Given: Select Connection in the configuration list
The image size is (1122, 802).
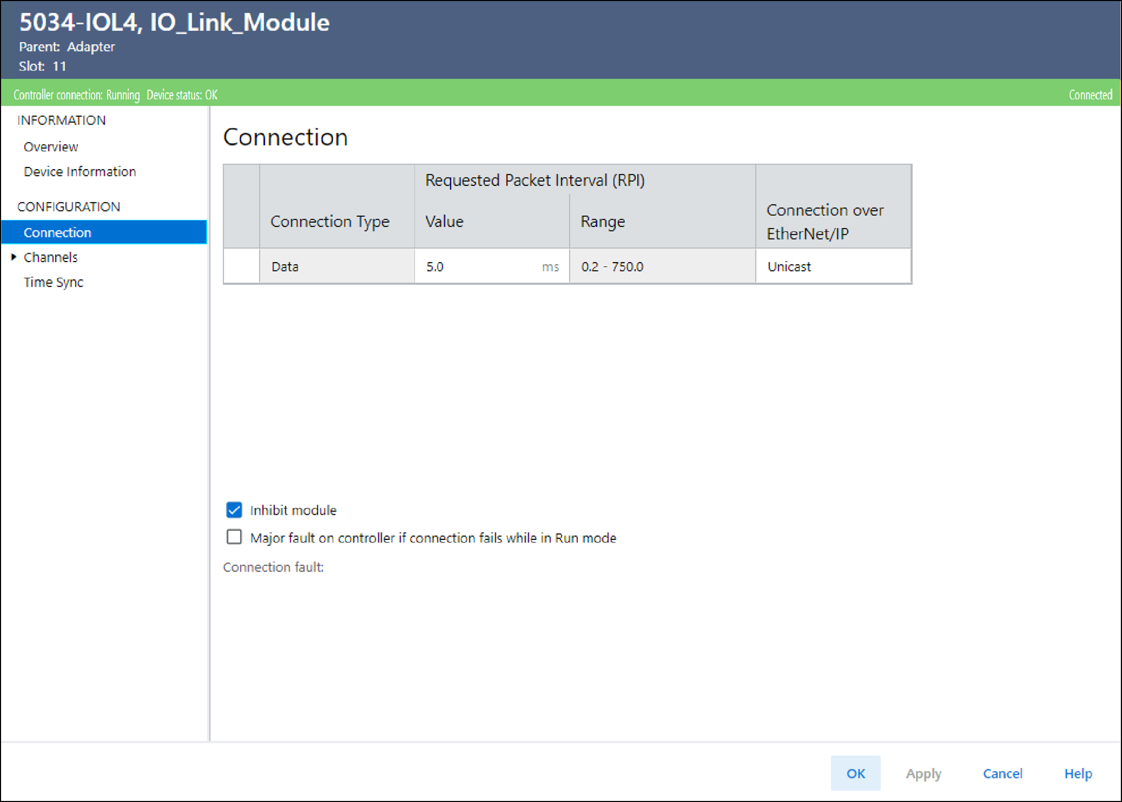Looking at the screenshot, I should (x=58, y=232).
